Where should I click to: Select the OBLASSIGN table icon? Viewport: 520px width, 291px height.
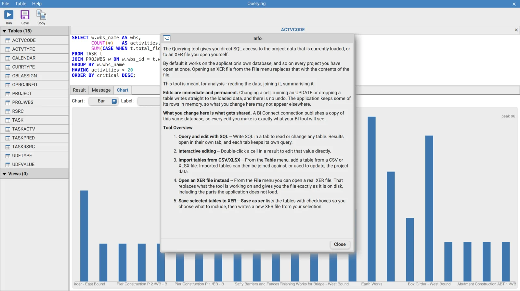(8, 76)
